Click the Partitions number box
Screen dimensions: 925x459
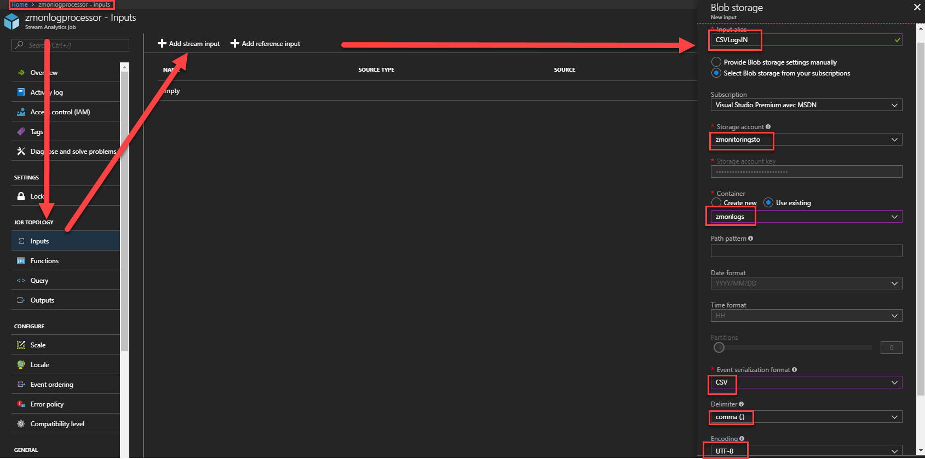coord(891,347)
